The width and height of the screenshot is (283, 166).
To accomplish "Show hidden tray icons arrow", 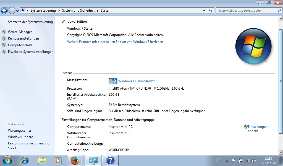I will [x=227, y=160].
